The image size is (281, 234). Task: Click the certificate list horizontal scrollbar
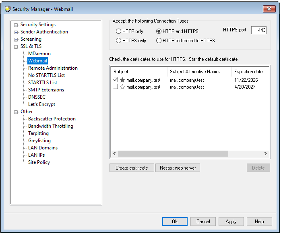173,154
